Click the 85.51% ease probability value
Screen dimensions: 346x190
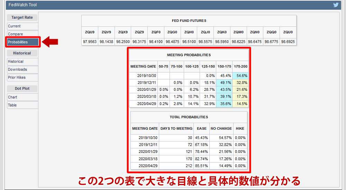pos(201,166)
